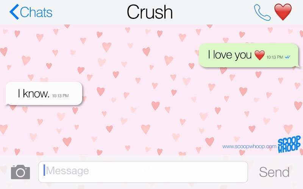Tap the gray Message placeholder text
This screenshot has height=189, width=303.
tap(67, 171)
